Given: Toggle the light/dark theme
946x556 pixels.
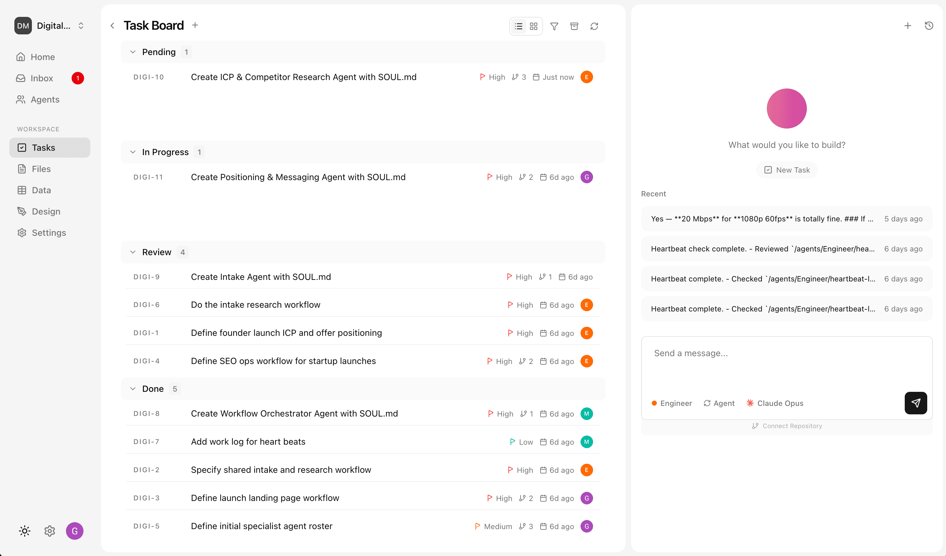Looking at the screenshot, I should [x=24, y=530].
